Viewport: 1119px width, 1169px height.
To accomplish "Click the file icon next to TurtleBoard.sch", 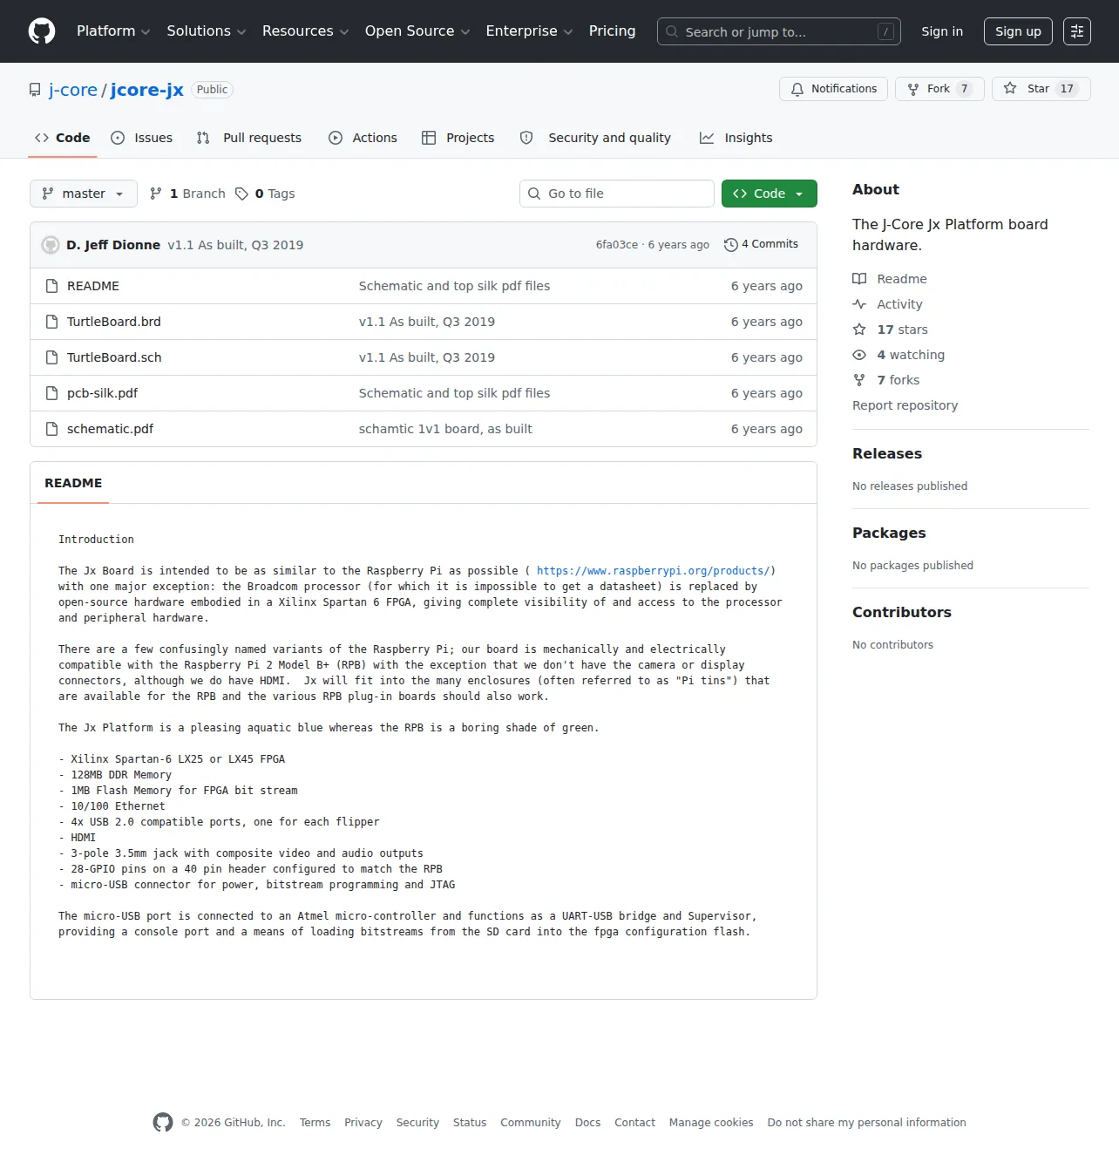I will click(51, 357).
